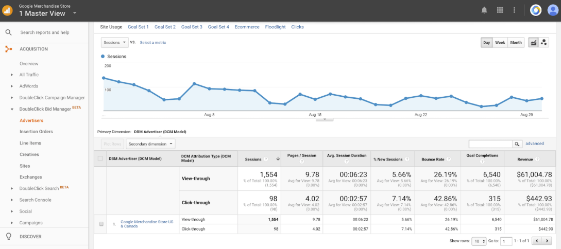The height and width of the screenshot is (249, 561).
Task: Click the notifications bell icon
Action: [x=484, y=10]
